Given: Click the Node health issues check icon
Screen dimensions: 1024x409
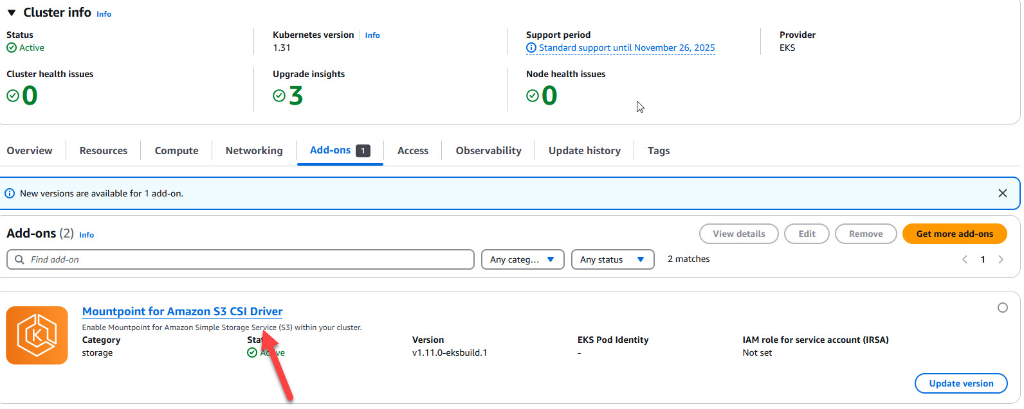Looking at the screenshot, I should pyautogui.click(x=533, y=96).
